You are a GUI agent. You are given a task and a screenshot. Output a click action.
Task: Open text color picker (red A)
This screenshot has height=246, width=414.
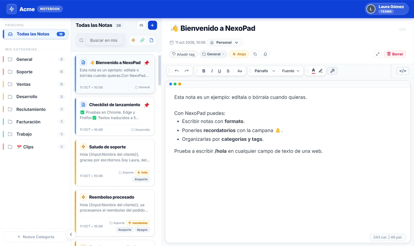point(313,71)
